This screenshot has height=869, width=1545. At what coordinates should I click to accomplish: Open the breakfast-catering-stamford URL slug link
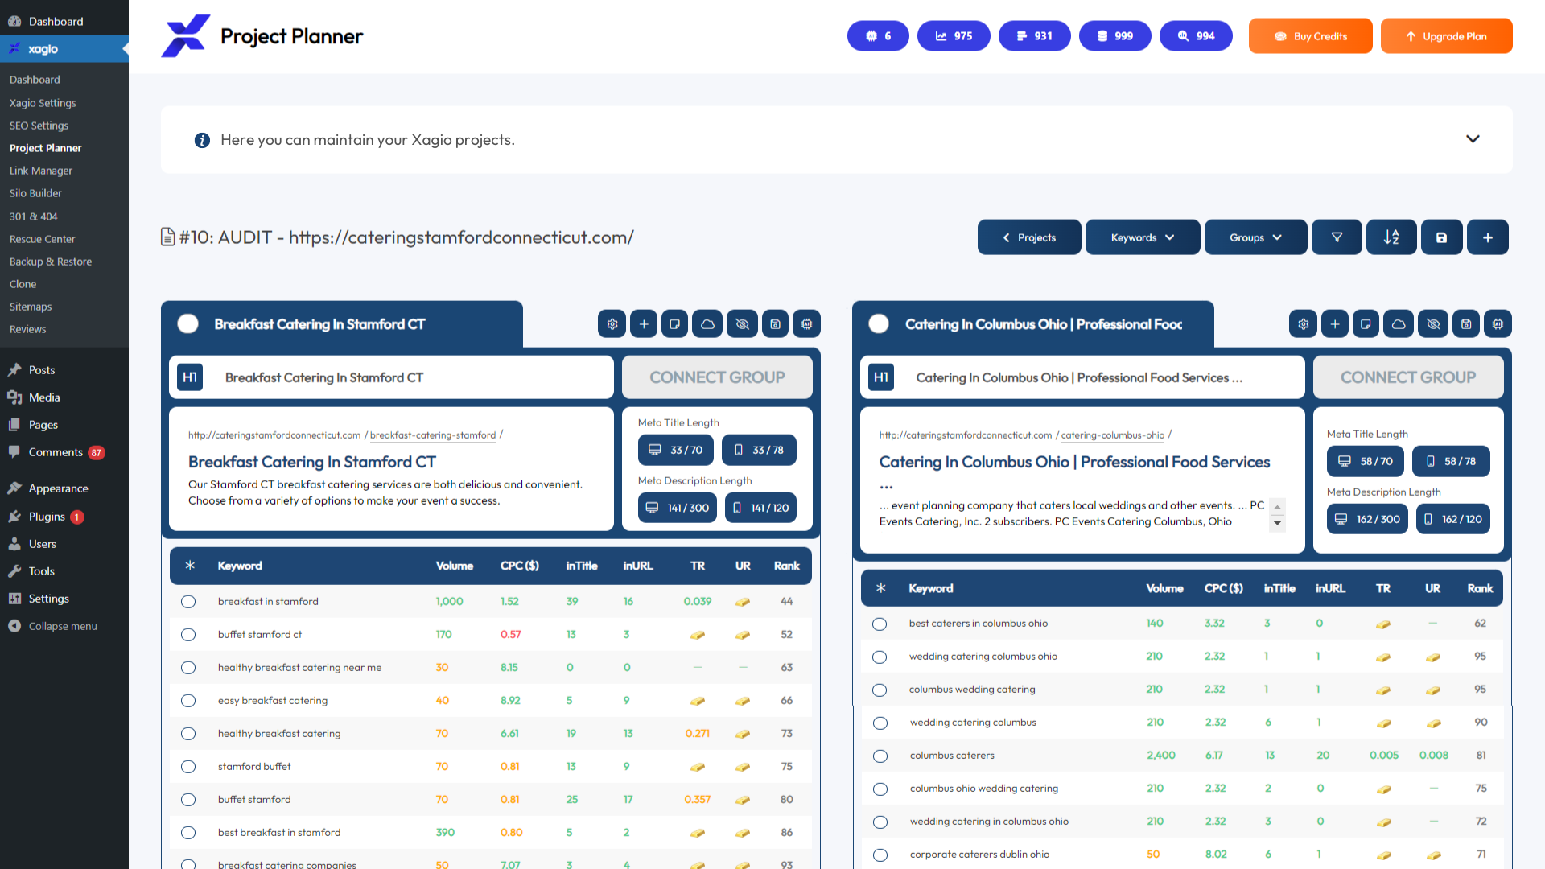click(x=432, y=435)
